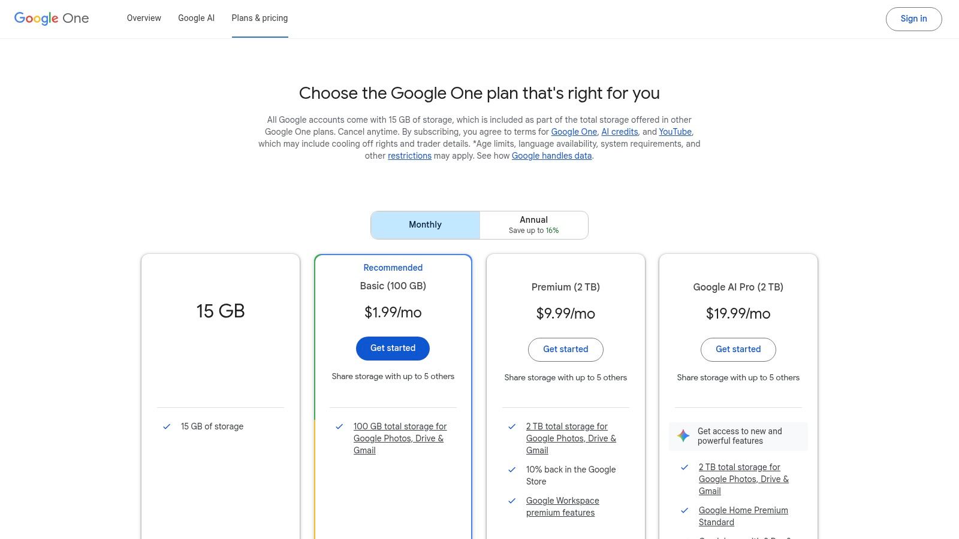This screenshot has height=539, width=959.
Task: Open the YouTube terms link
Action: [675, 132]
